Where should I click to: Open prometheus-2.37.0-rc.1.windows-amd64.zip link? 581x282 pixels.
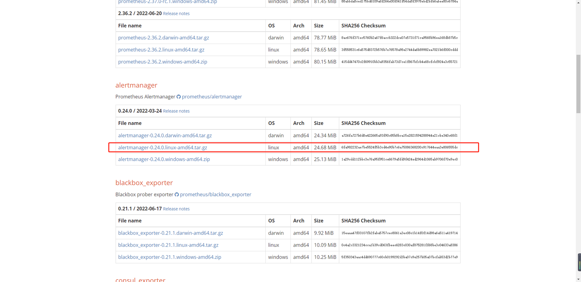tap(167, 2)
